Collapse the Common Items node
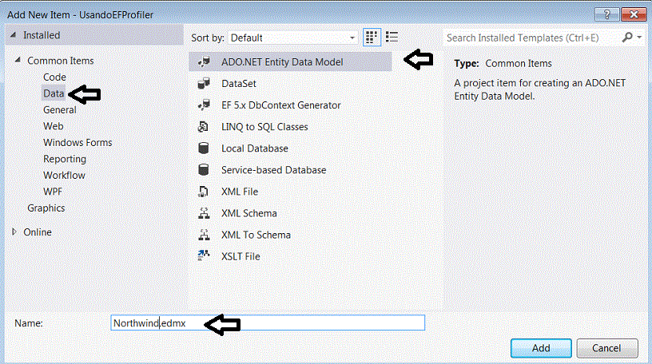This screenshot has width=652, height=364. [x=18, y=60]
